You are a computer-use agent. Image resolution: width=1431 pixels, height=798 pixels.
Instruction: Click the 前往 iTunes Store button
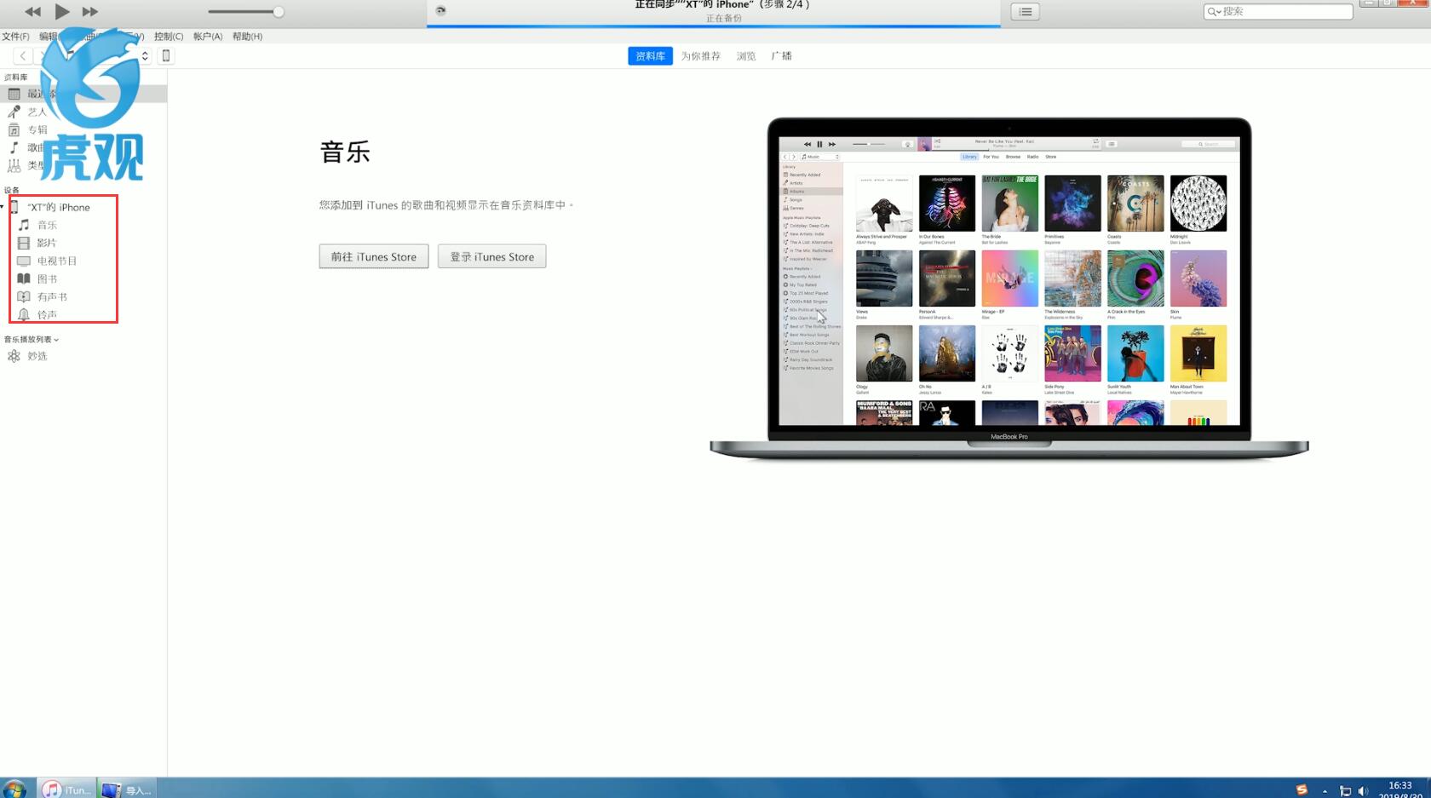[x=374, y=256]
